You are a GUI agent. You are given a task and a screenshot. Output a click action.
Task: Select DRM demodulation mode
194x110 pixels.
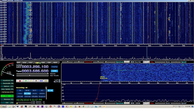56,63
